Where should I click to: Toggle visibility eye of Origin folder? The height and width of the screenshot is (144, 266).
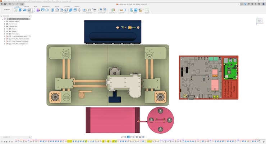(x=7, y=29)
